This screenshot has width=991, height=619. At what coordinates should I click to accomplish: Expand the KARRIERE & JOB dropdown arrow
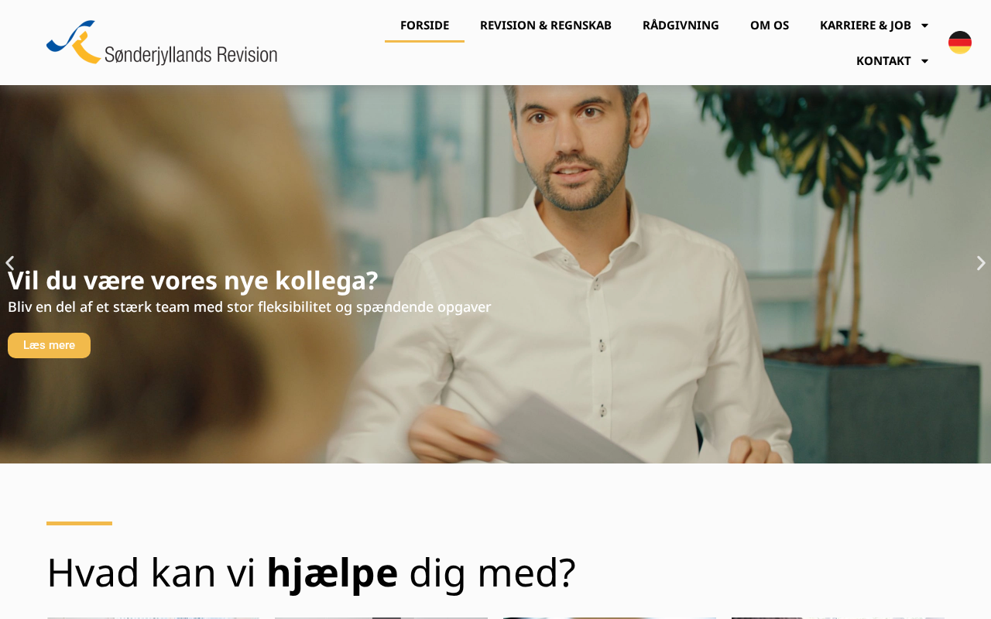pos(924,26)
